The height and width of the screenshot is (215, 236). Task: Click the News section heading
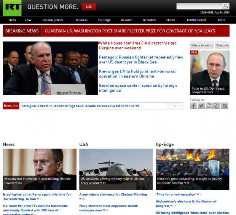[9, 144]
